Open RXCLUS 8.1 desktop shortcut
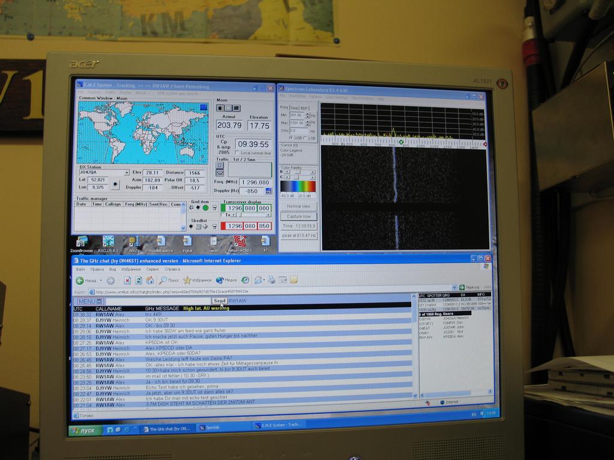614x460 pixels. [x=108, y=244]
